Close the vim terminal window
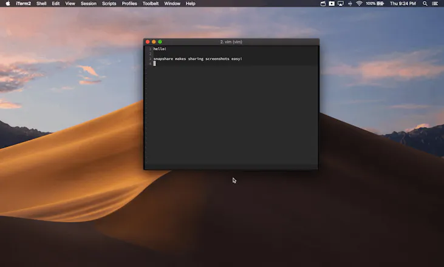This screenshot has width=444, height=267. (x=148, y=42)
